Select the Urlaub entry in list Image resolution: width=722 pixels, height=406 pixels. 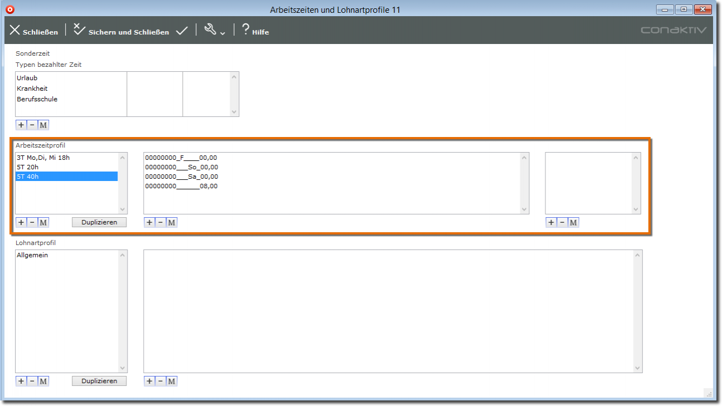coord(27,78)
